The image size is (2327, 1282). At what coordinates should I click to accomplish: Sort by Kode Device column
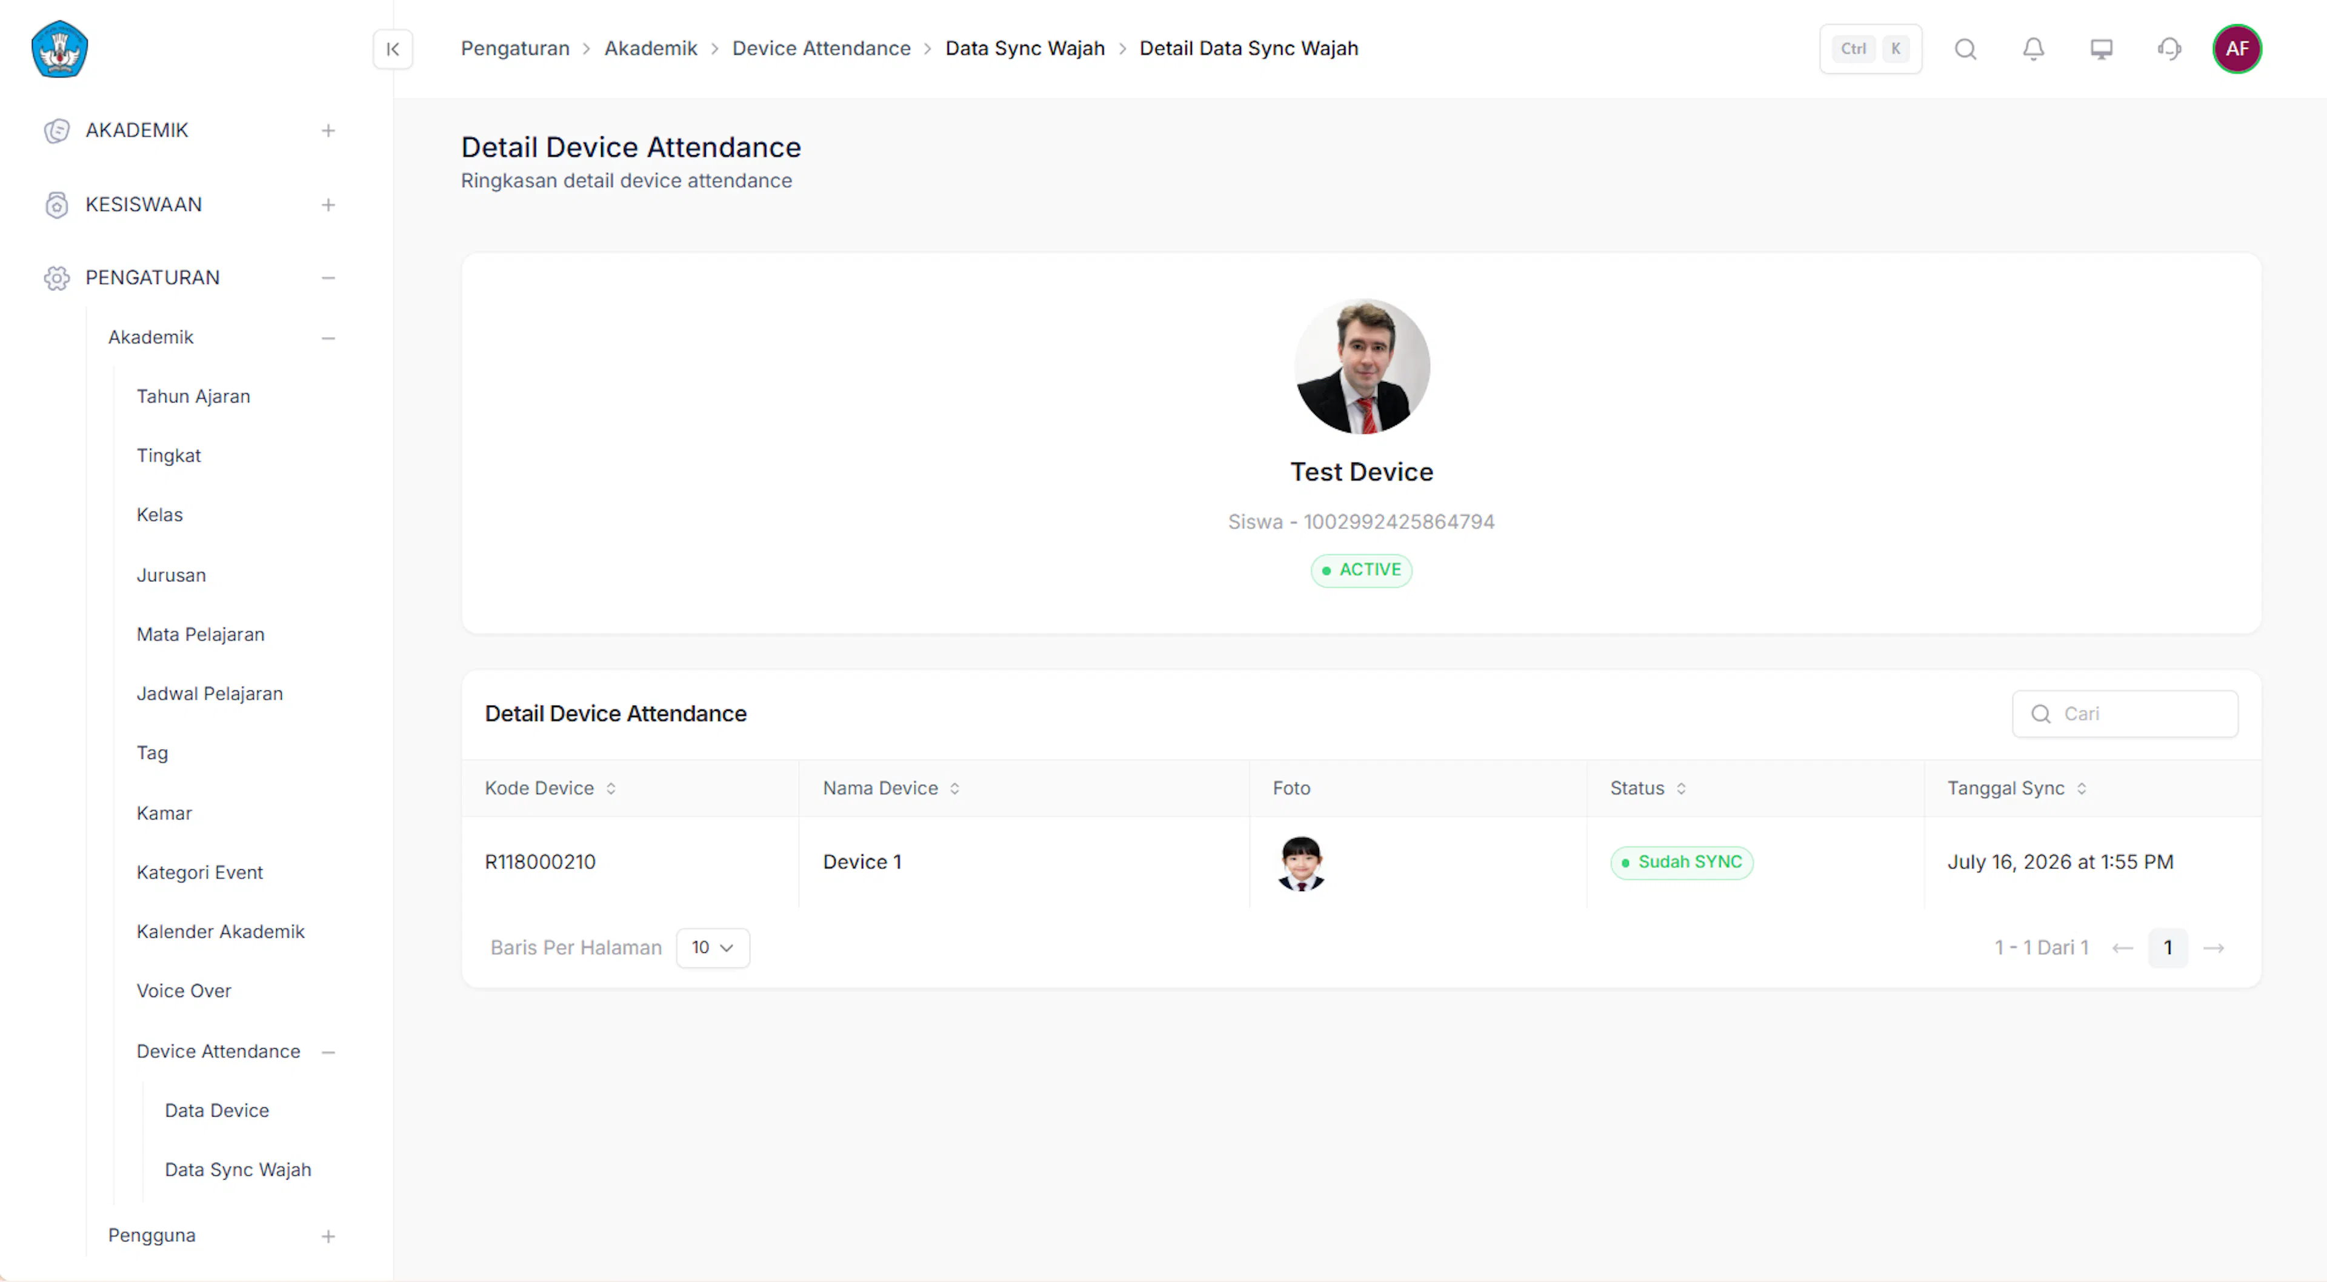point(611,789)
